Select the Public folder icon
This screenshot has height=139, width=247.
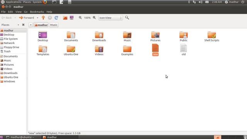click(x=184, y=35)
